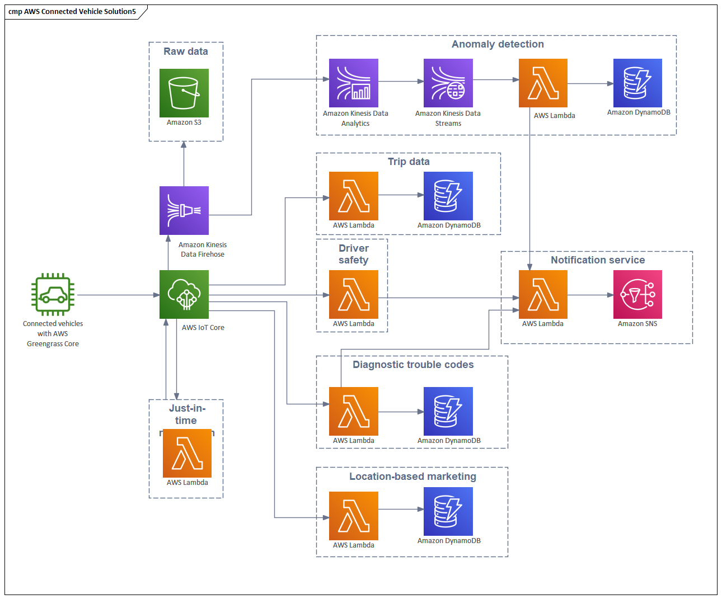Click the AWS Lambda icon in Anomaly detection
This screenshot has width=722, height=599.
pos(543,82)
